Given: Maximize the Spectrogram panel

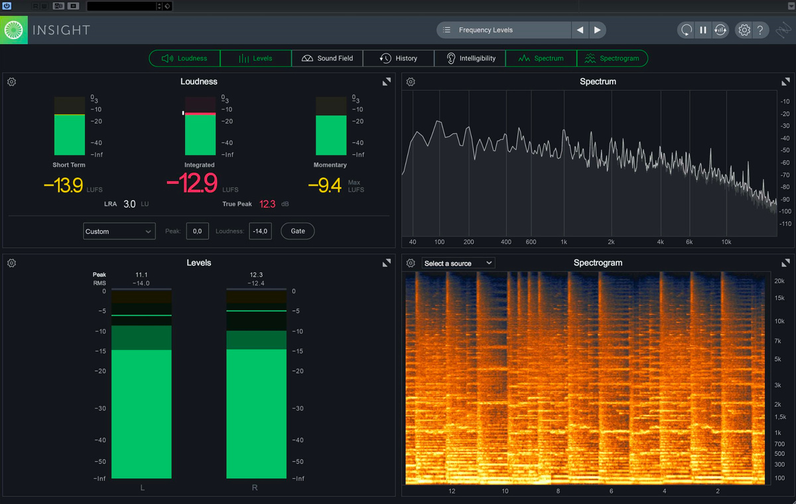Looking at the screenshot, I should coord(785,263).
